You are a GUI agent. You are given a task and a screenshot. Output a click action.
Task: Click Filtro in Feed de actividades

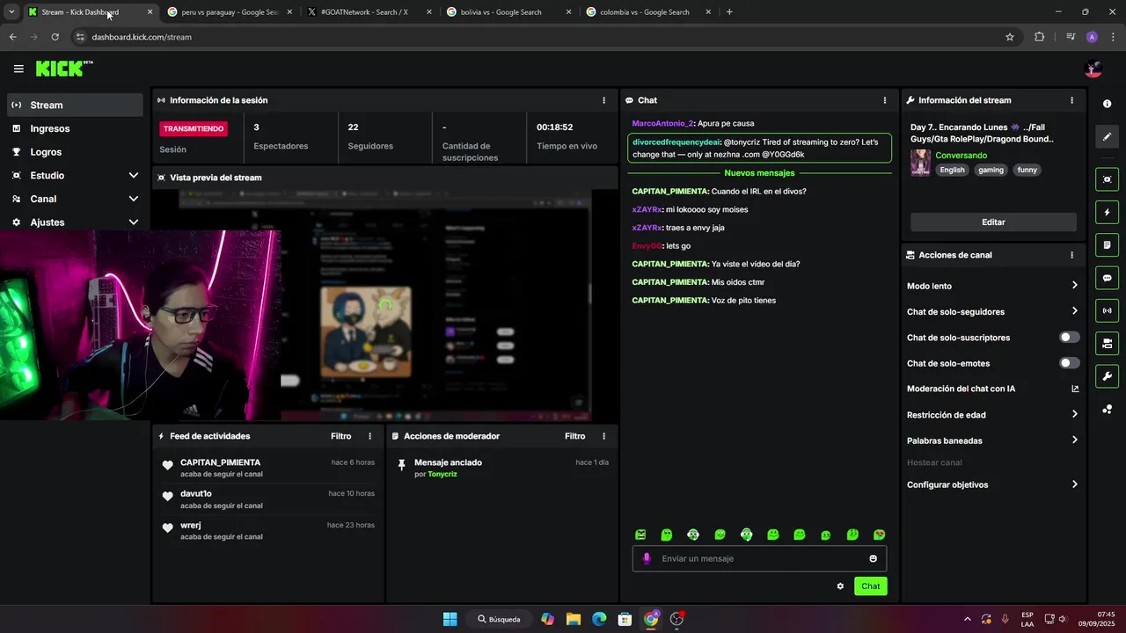340,436
